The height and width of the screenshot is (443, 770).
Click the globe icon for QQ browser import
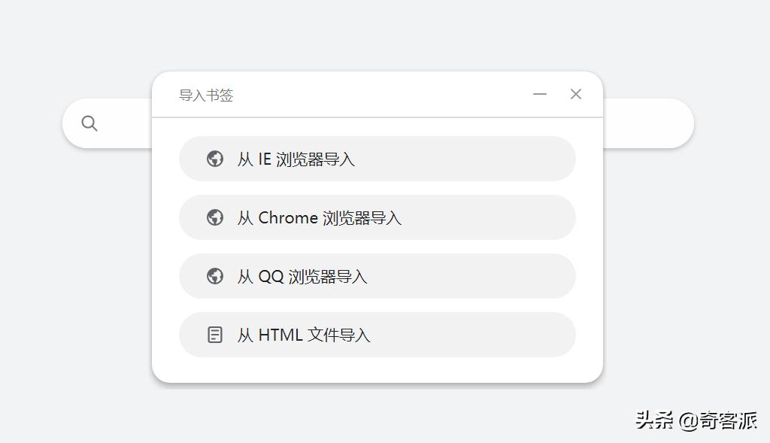(x=215, y=276)
